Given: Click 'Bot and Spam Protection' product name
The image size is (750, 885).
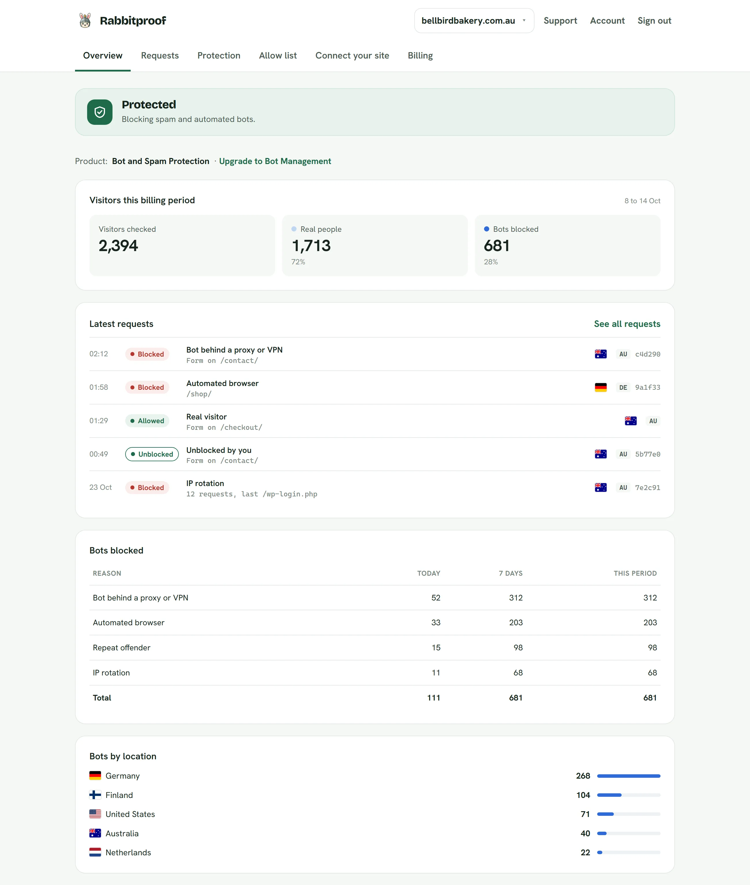Looking at the screenshot, I should (160, 161).
